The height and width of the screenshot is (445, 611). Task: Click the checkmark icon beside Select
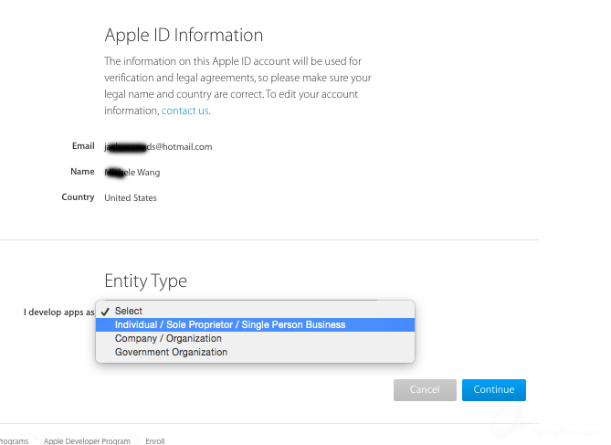tap(106, 311)
